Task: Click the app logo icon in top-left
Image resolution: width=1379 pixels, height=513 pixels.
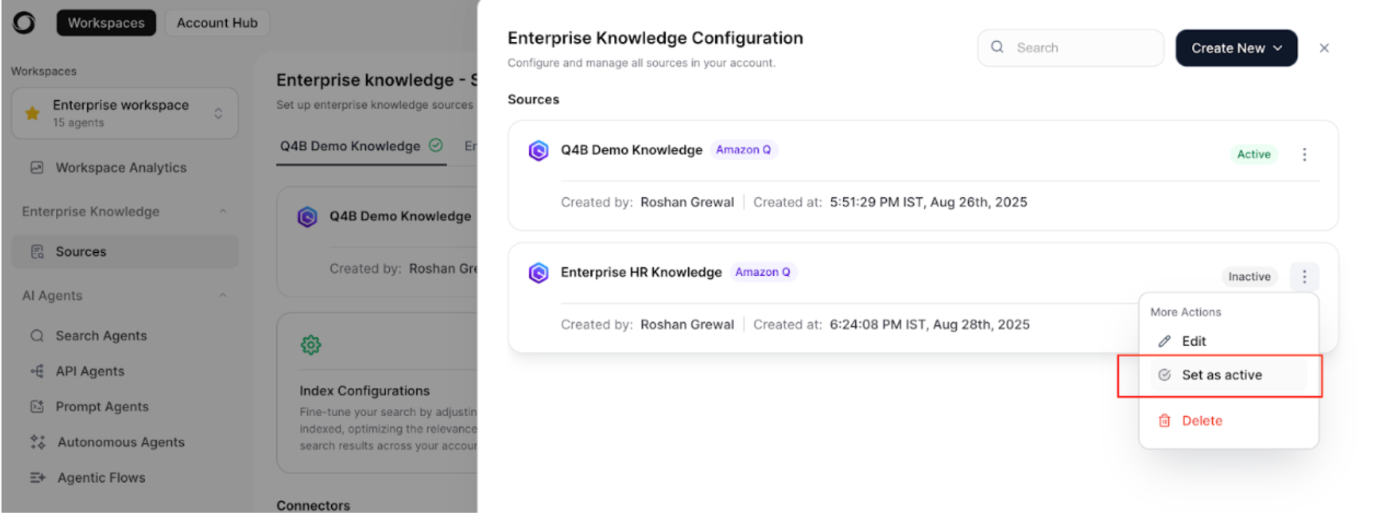Action: coord(24,23)
